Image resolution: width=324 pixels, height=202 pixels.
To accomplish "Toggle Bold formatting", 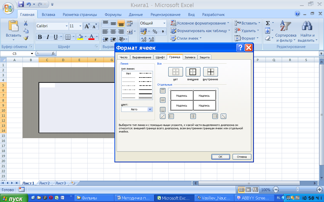I will pyautogui.click(x=40, y=37).
